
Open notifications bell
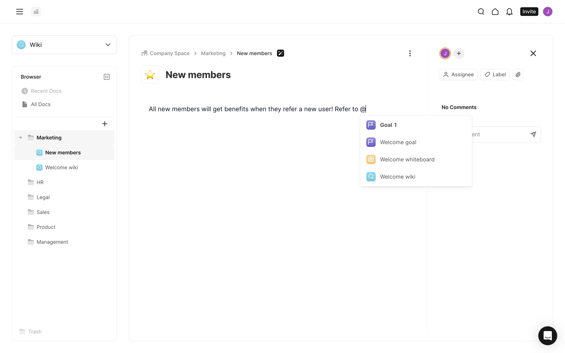[x=509, y=11]
